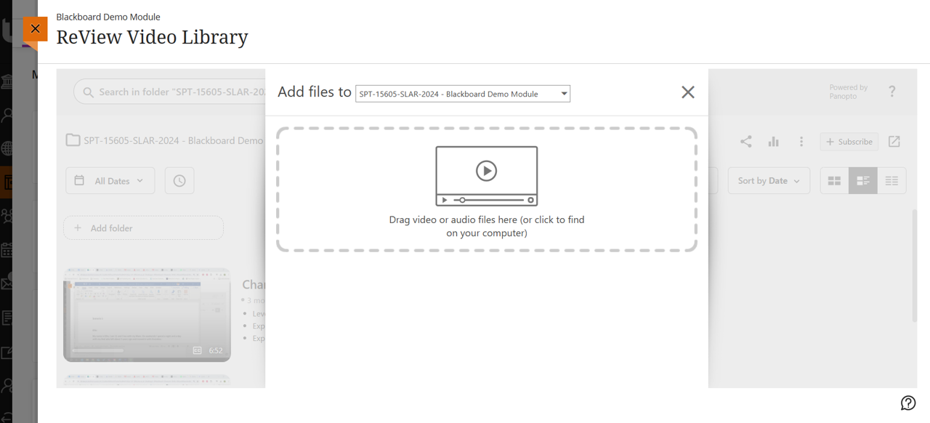
Task: Switch to list view
Action: click(x=891, y=181)
